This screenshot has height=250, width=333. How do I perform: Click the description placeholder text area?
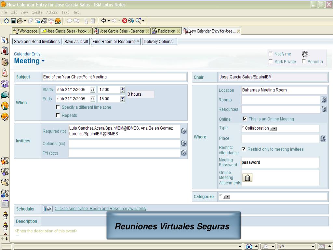[46, 231]
